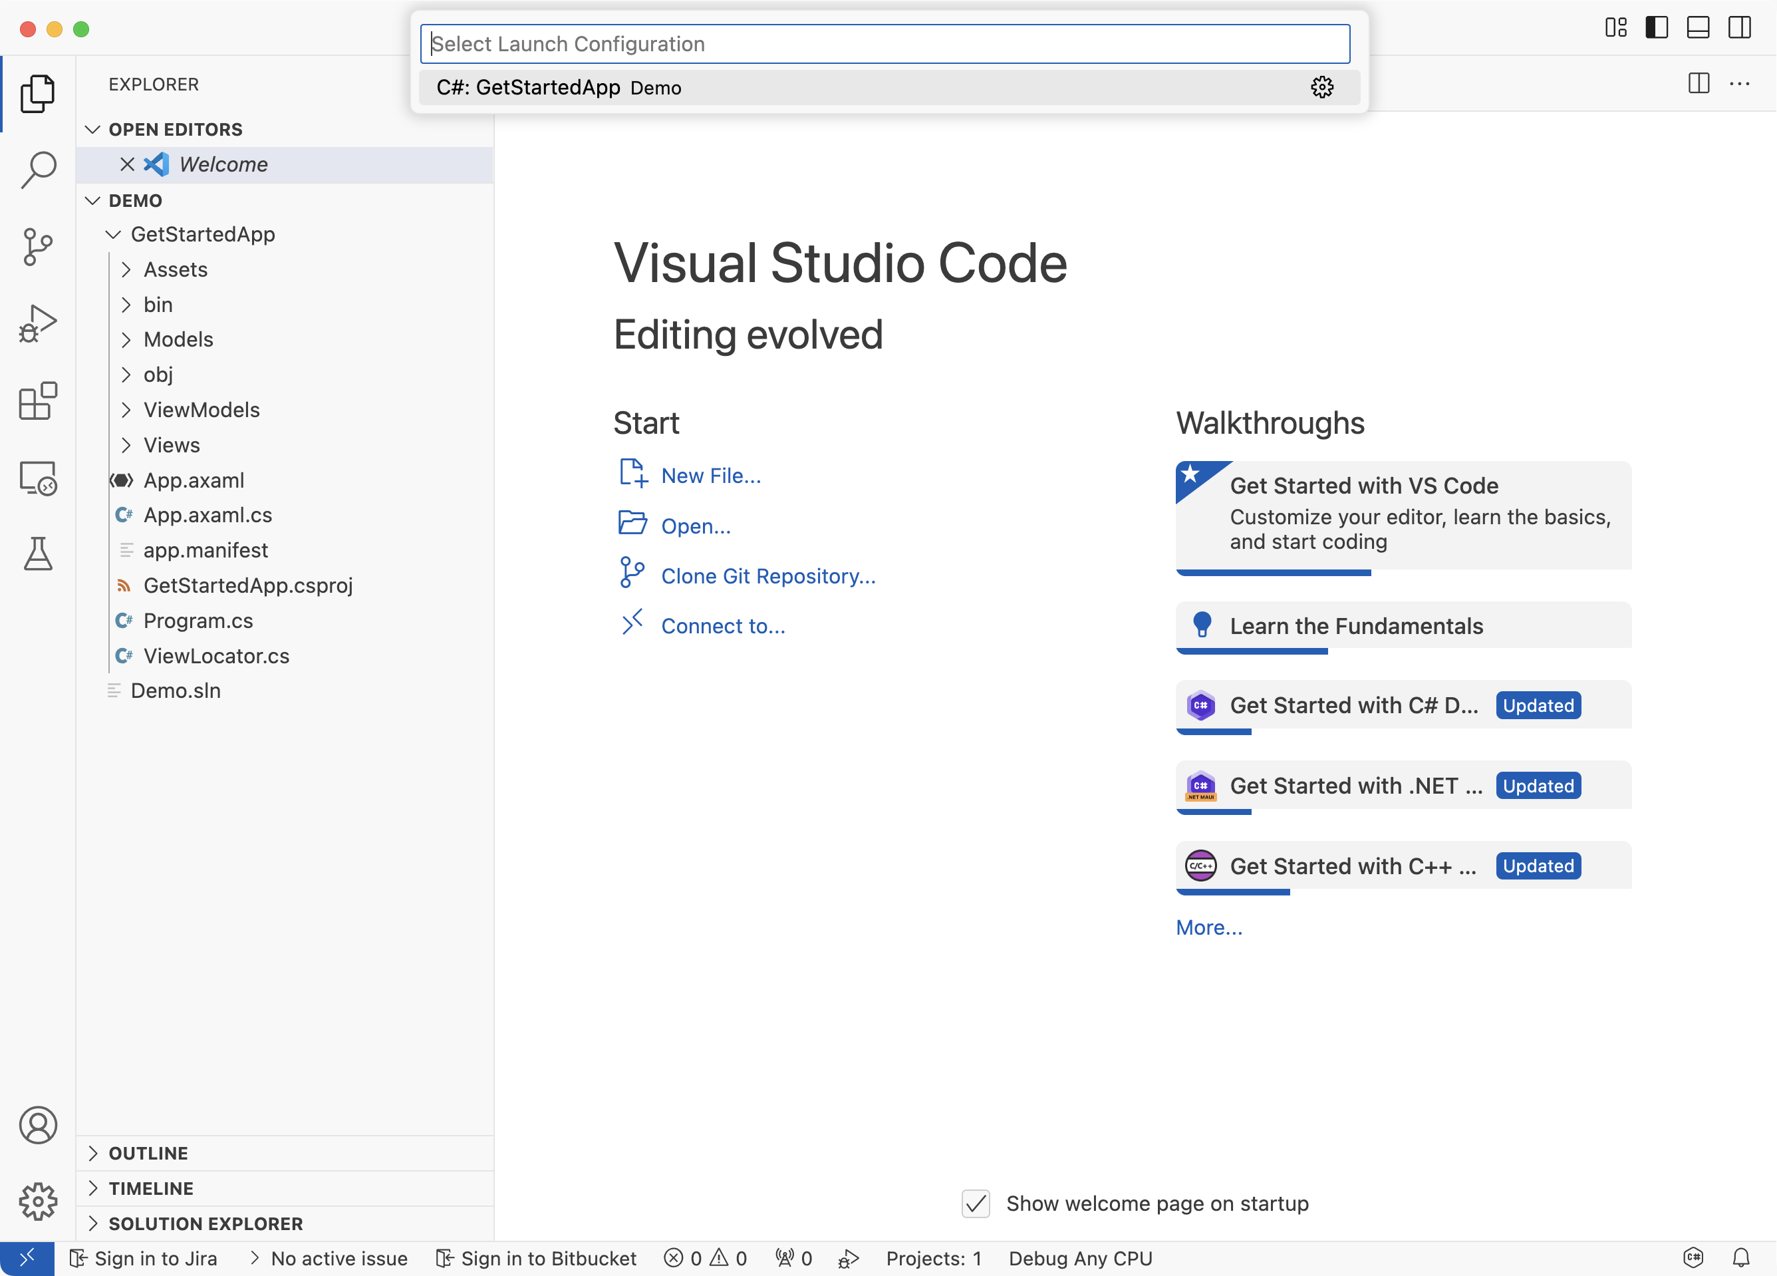Toggle the primary side bar layout button
Screen dimensions: 1777x1276
click(1657, 28)
